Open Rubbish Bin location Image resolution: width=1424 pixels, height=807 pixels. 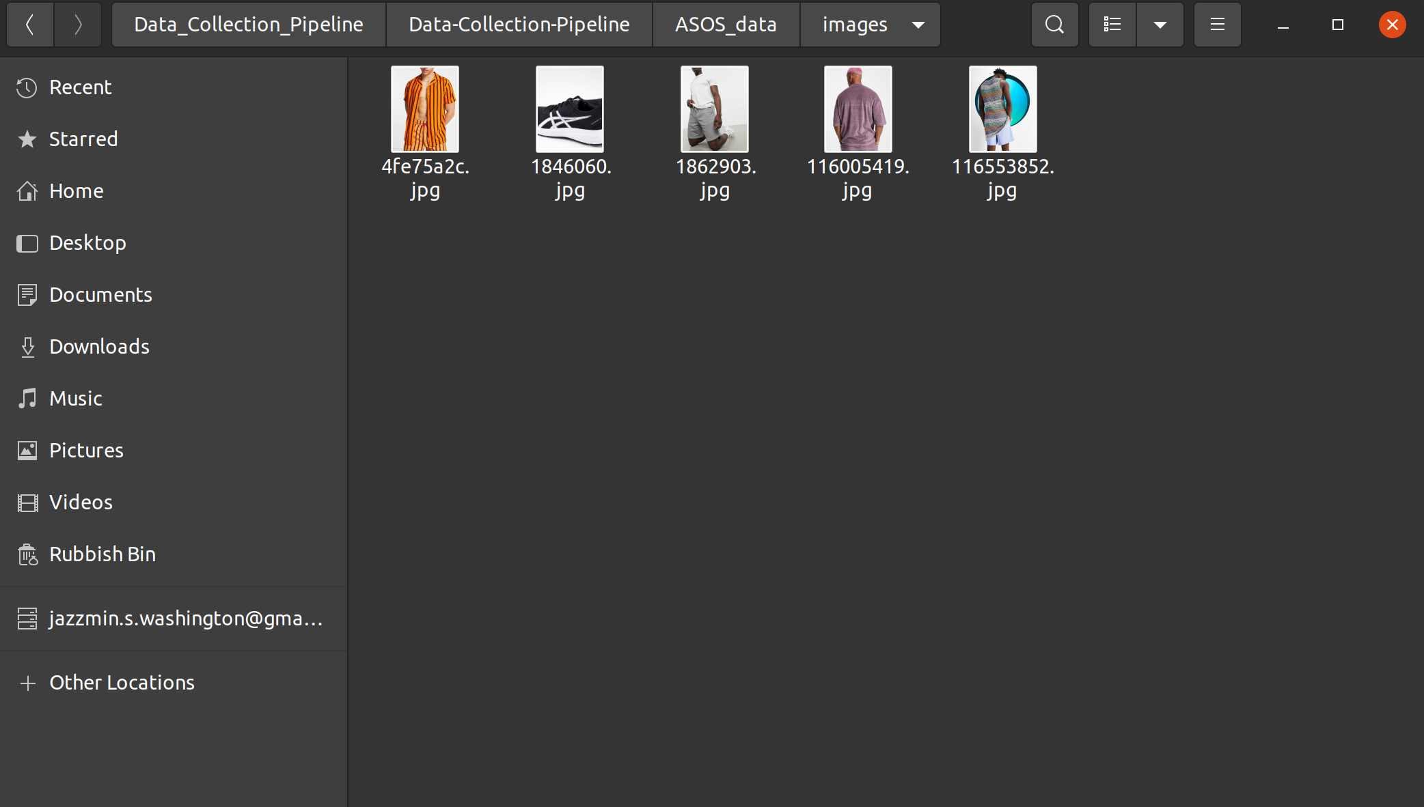[102, 554]
